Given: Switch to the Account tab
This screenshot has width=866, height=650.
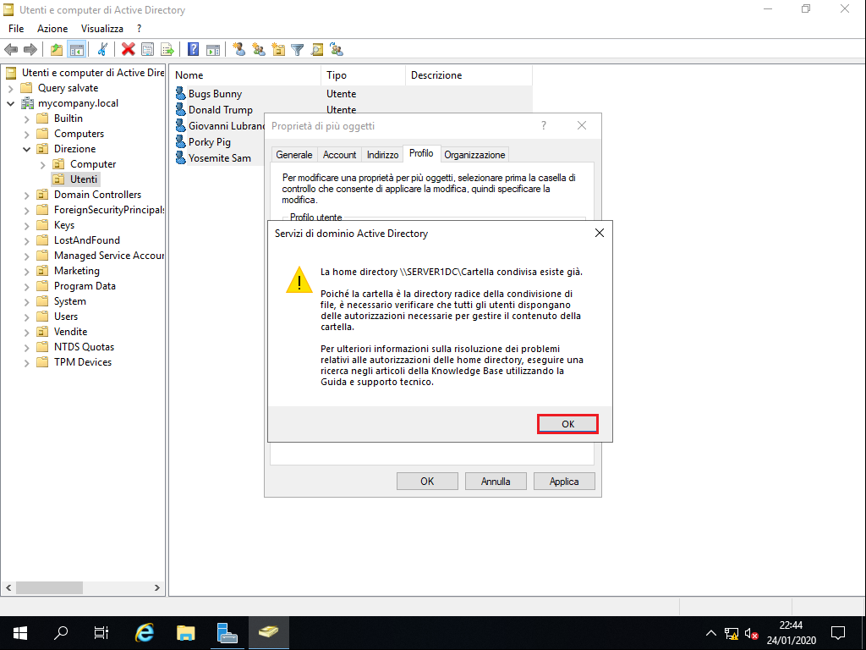Looking at the screenshot, I should pyautogui.click(x=339, y=155).
